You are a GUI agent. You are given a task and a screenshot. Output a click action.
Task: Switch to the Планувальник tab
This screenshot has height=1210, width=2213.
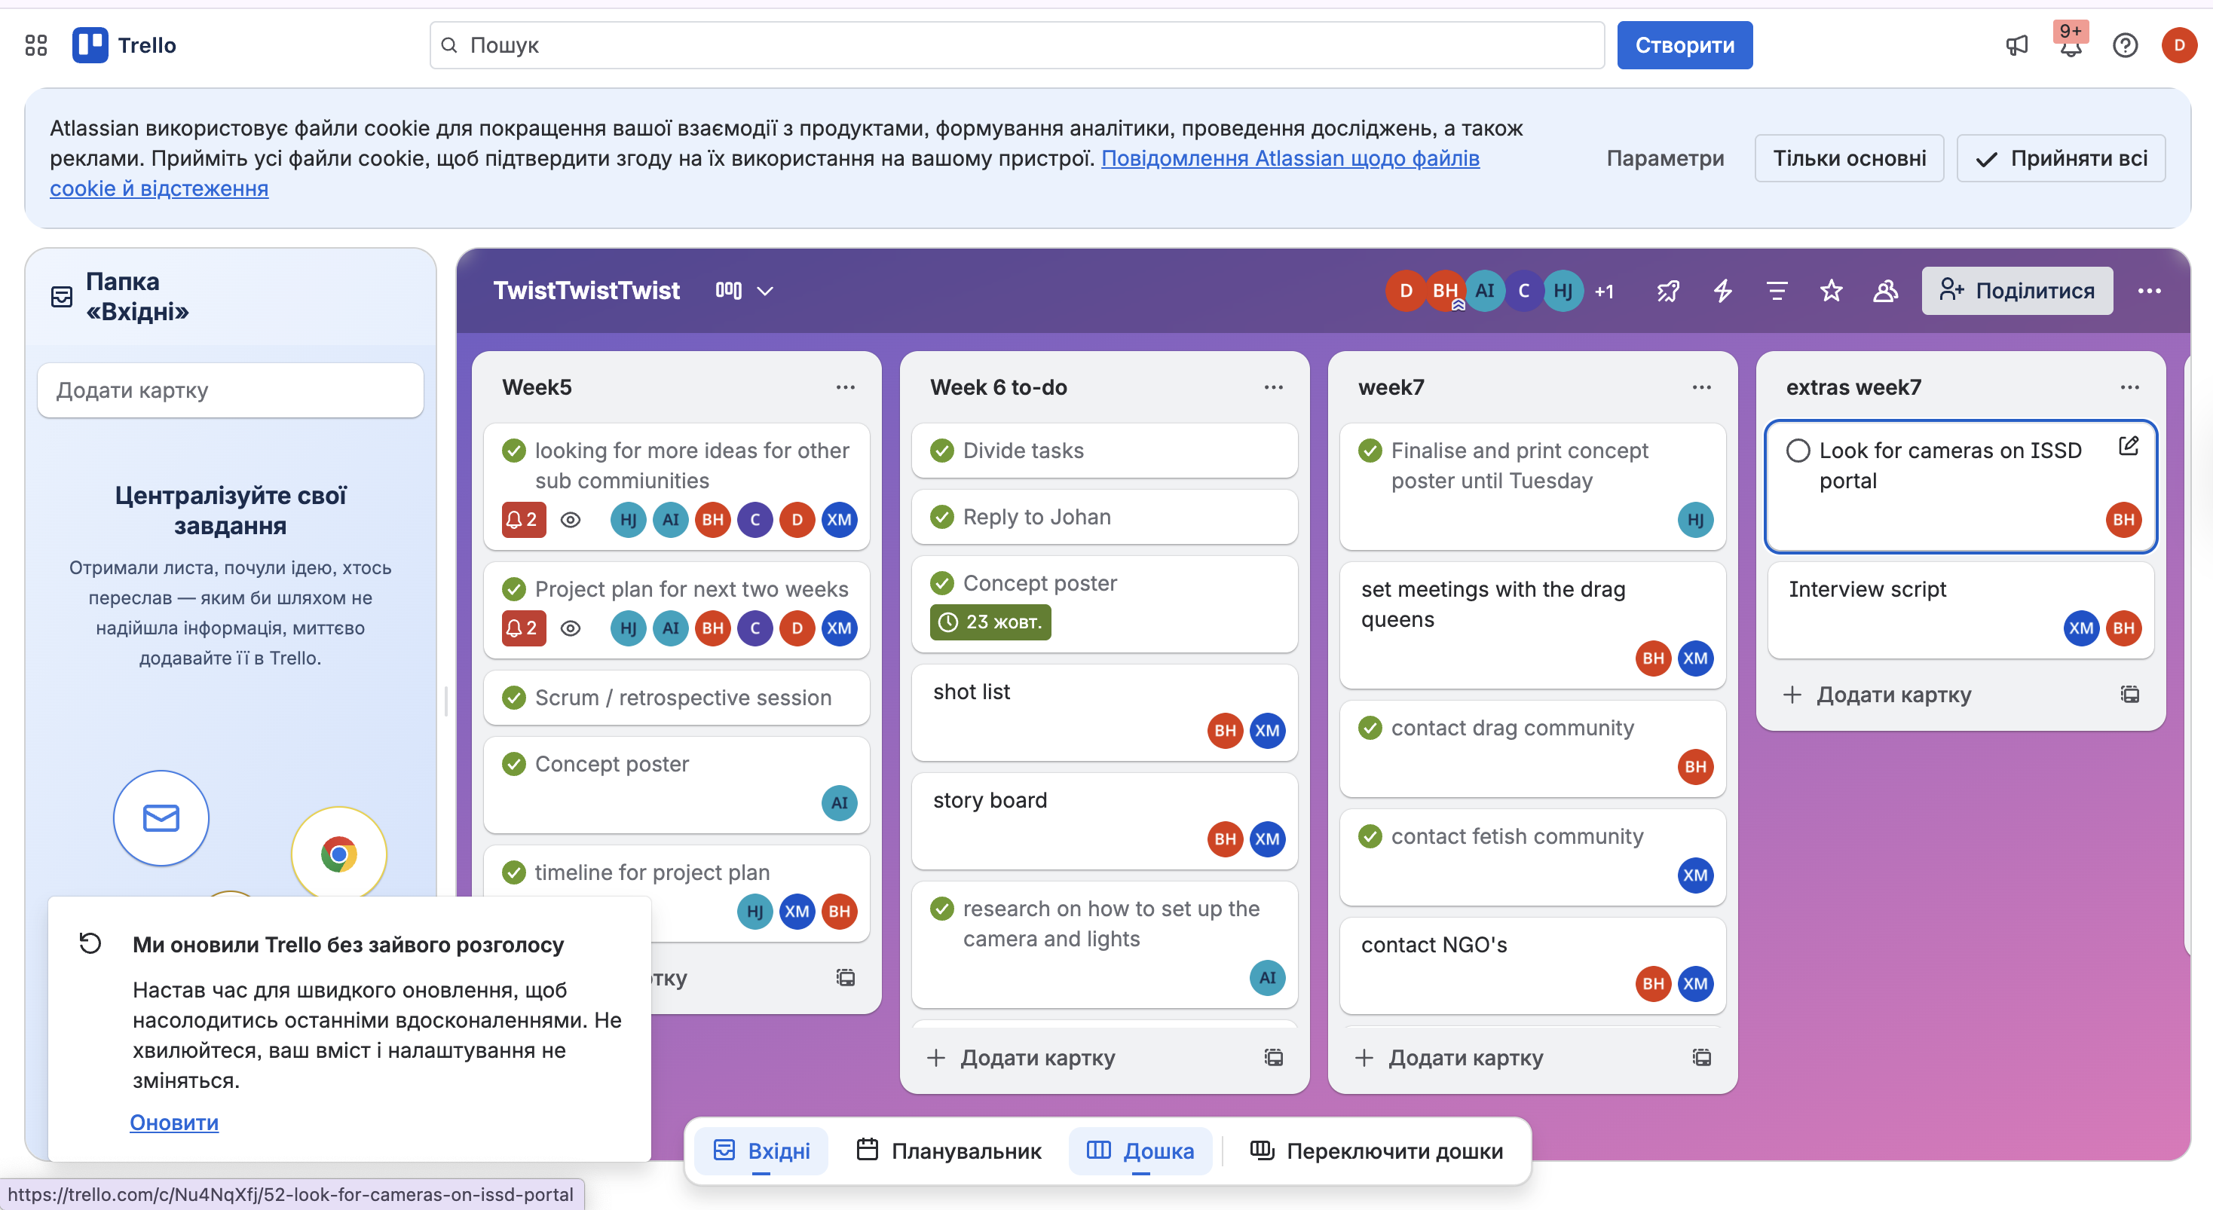[x=949, y=1150]
